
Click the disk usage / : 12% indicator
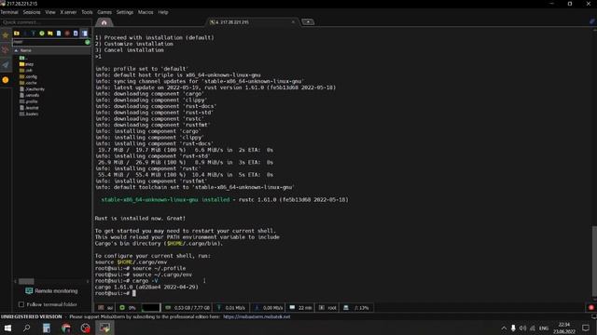[x=356, y=308]
